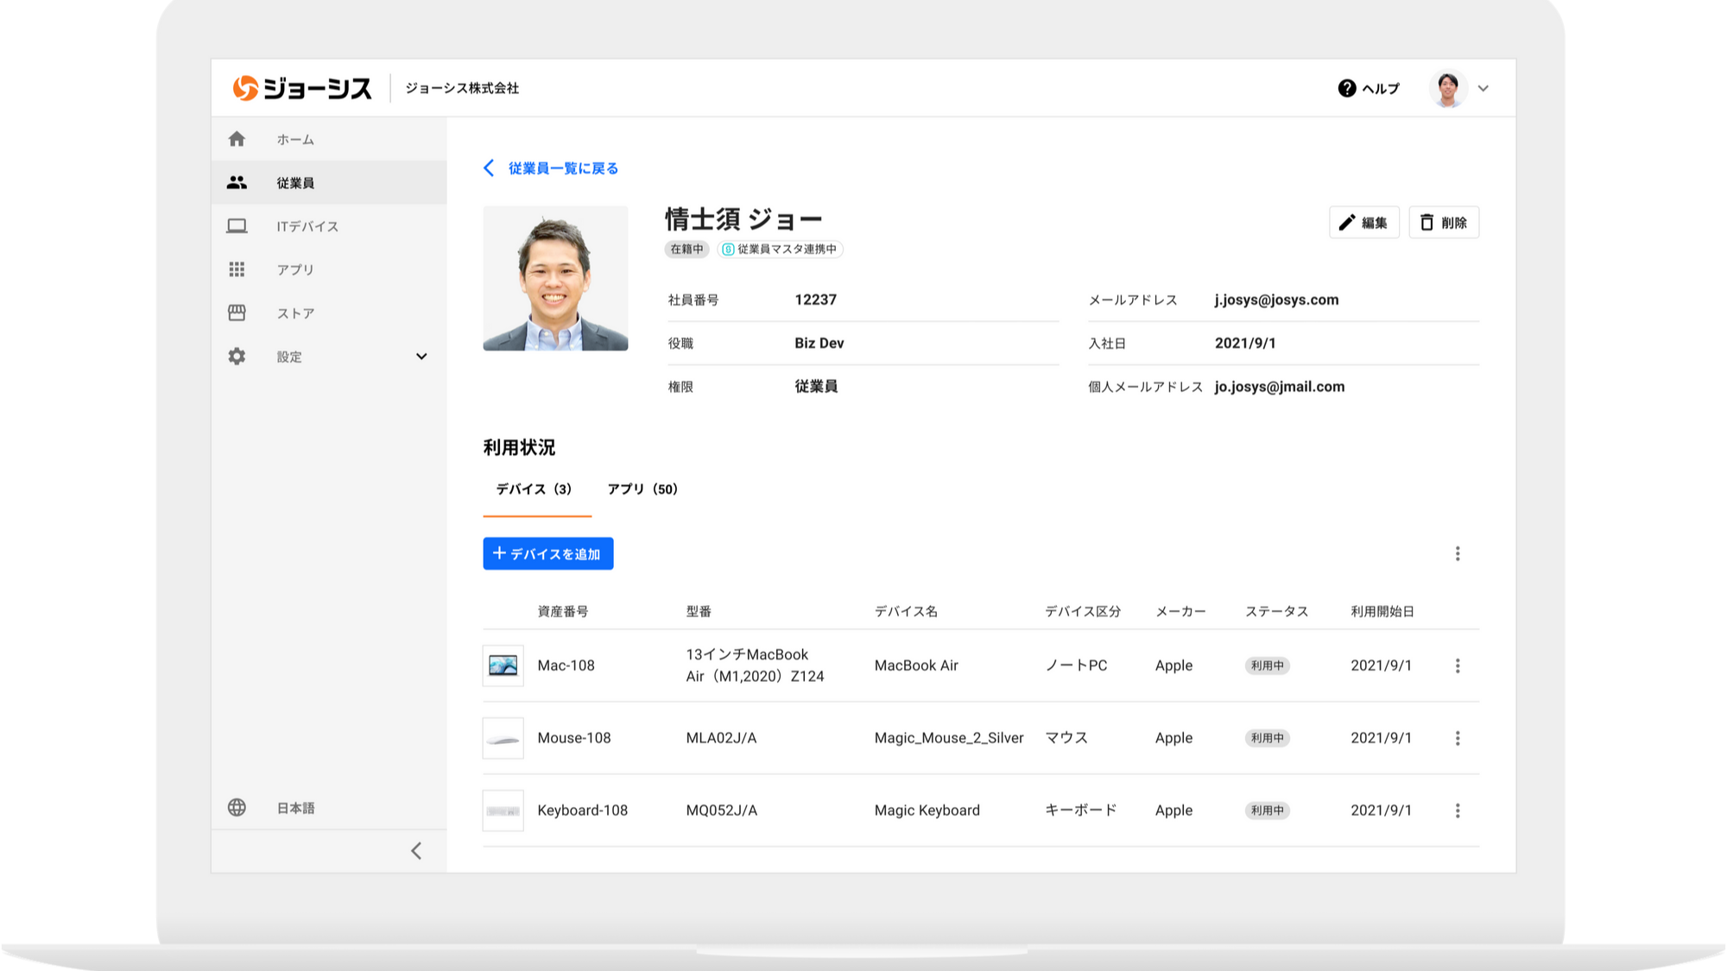This screenshot has width=1727, height=971.
Task: Click the trash icon on 削除 button
Action: [x=1427, y=222]
